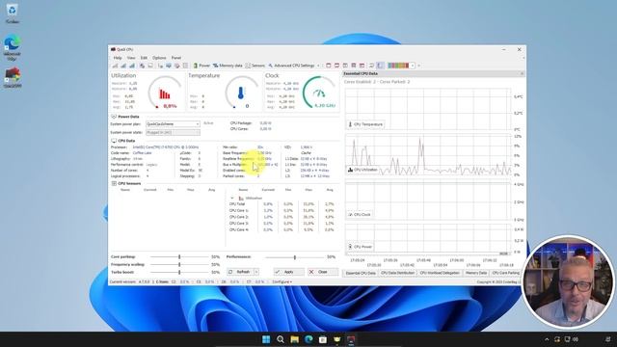Select the CPU Core 4 row
Viewport: 617px width, 347px height.
pyautogui.click(x=282, y=229)
